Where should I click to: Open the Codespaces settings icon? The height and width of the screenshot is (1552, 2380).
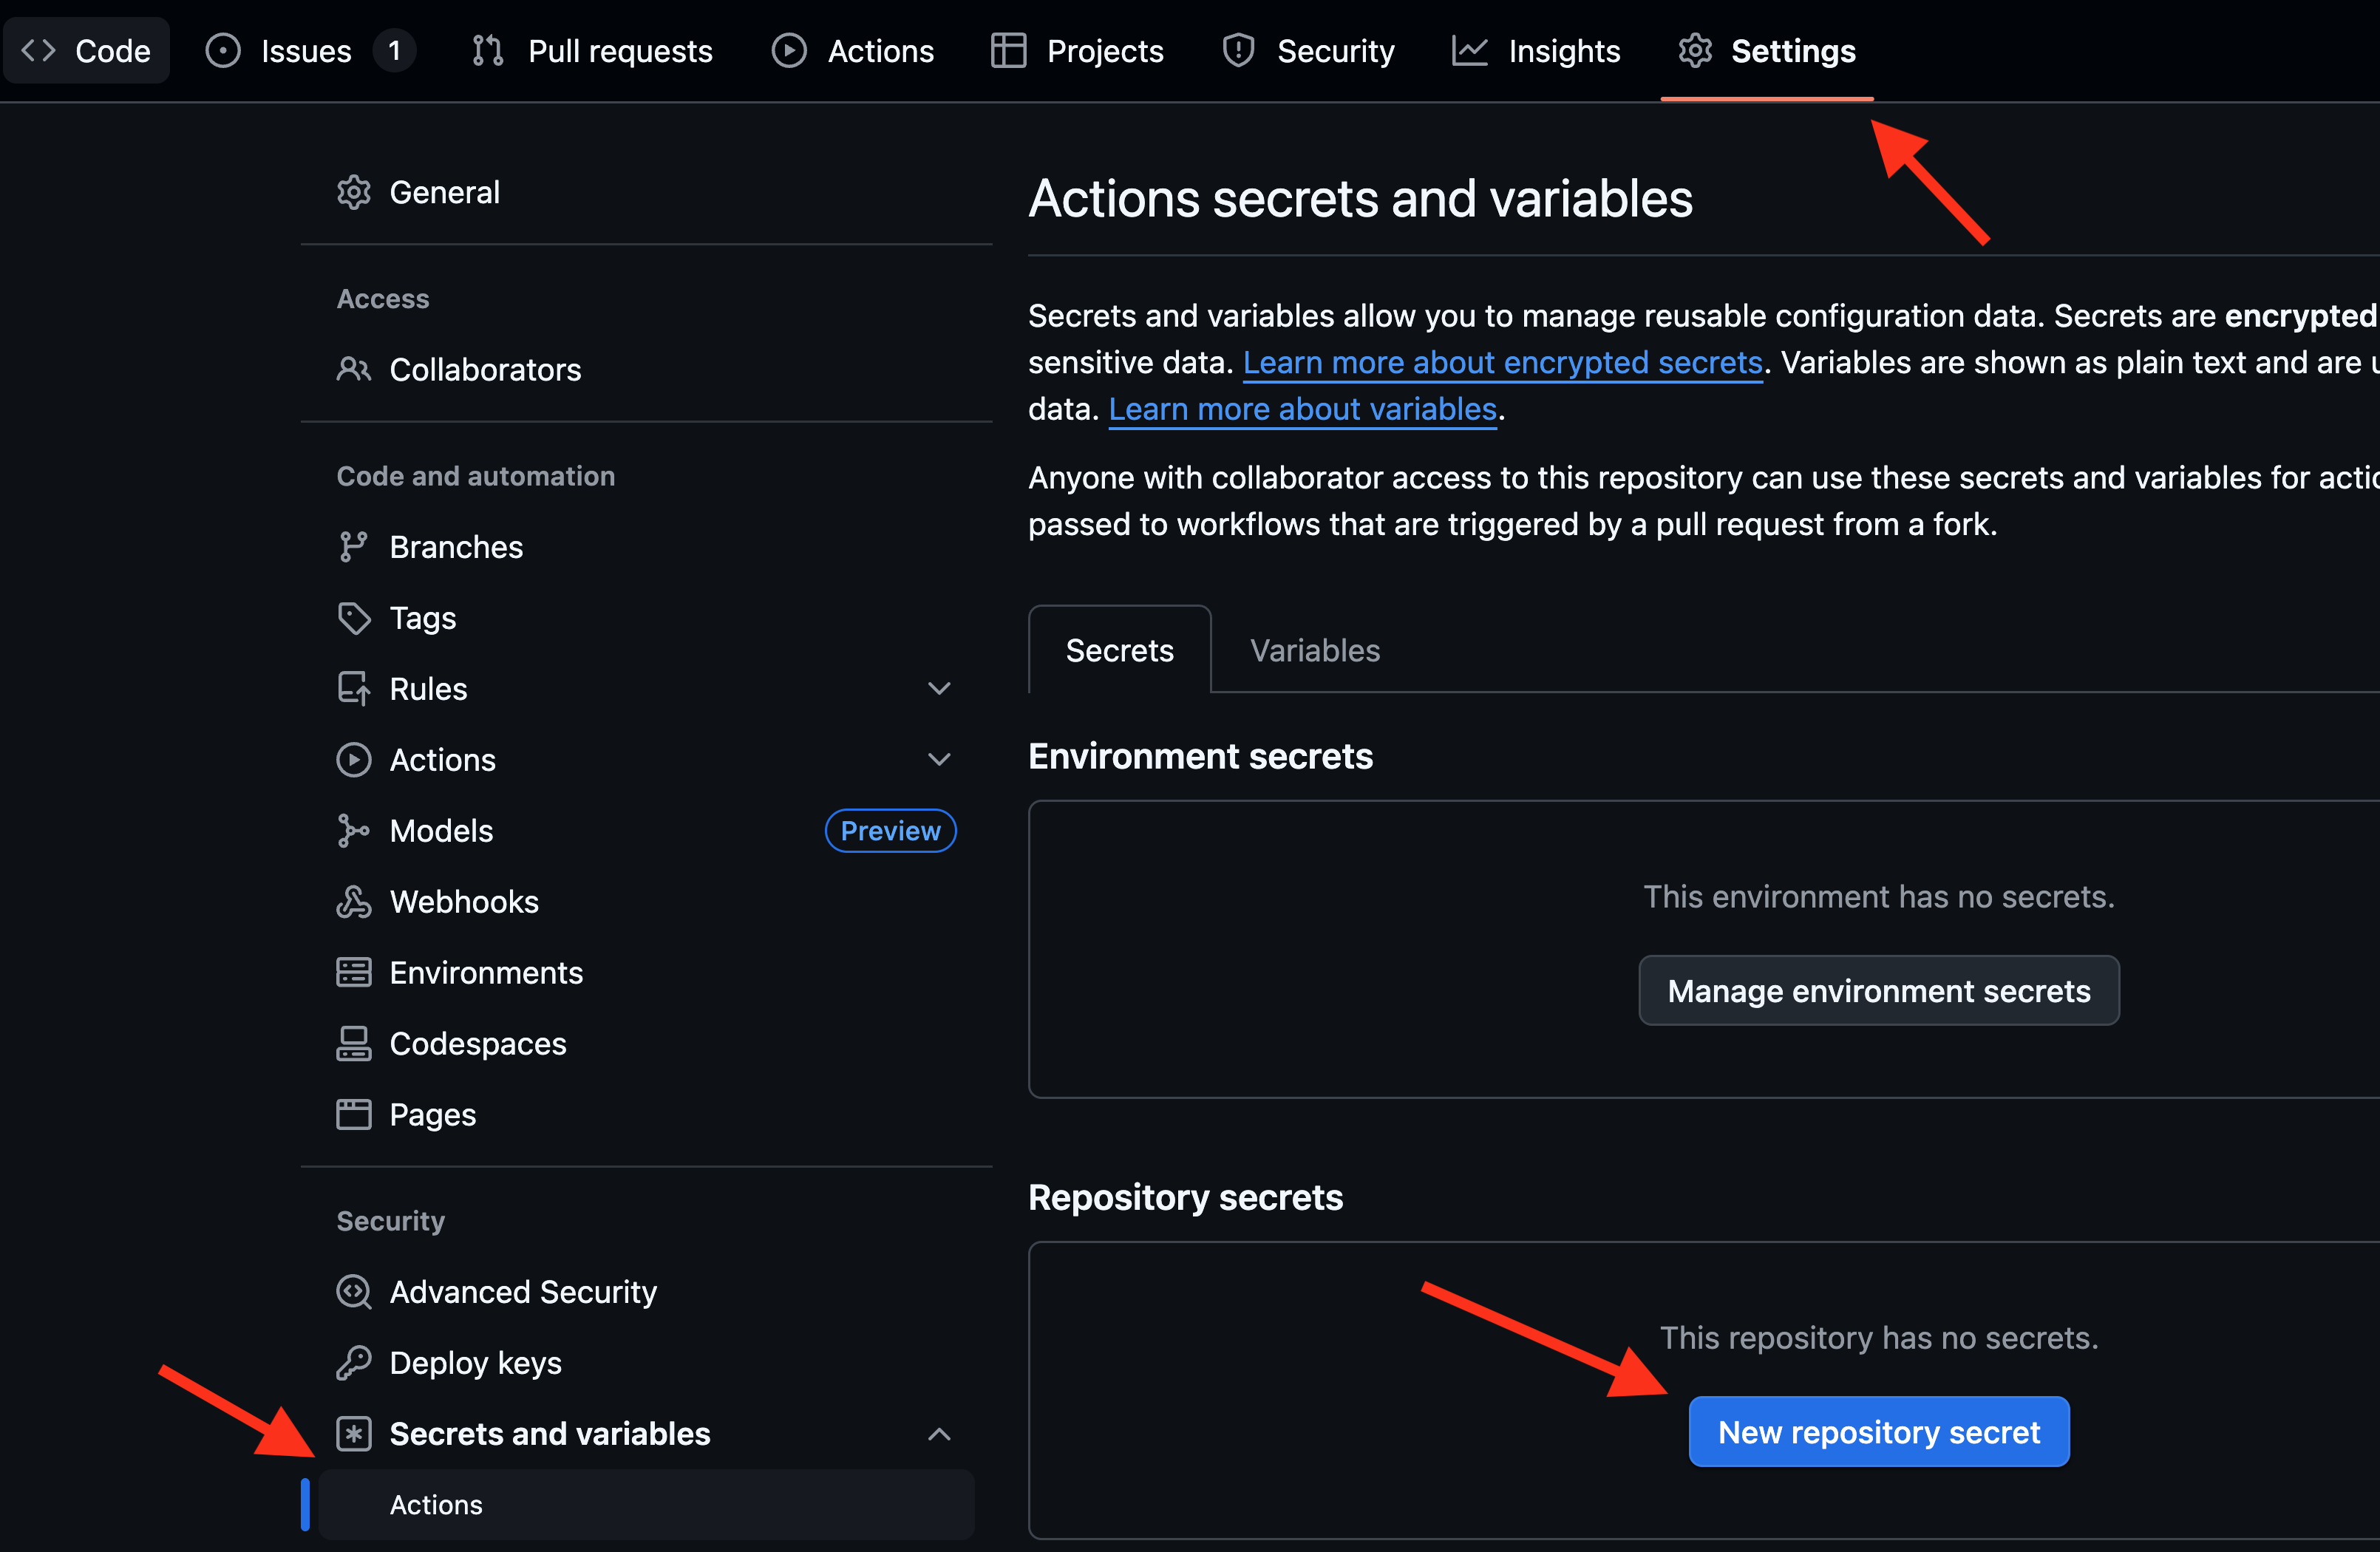(354, 1043)
